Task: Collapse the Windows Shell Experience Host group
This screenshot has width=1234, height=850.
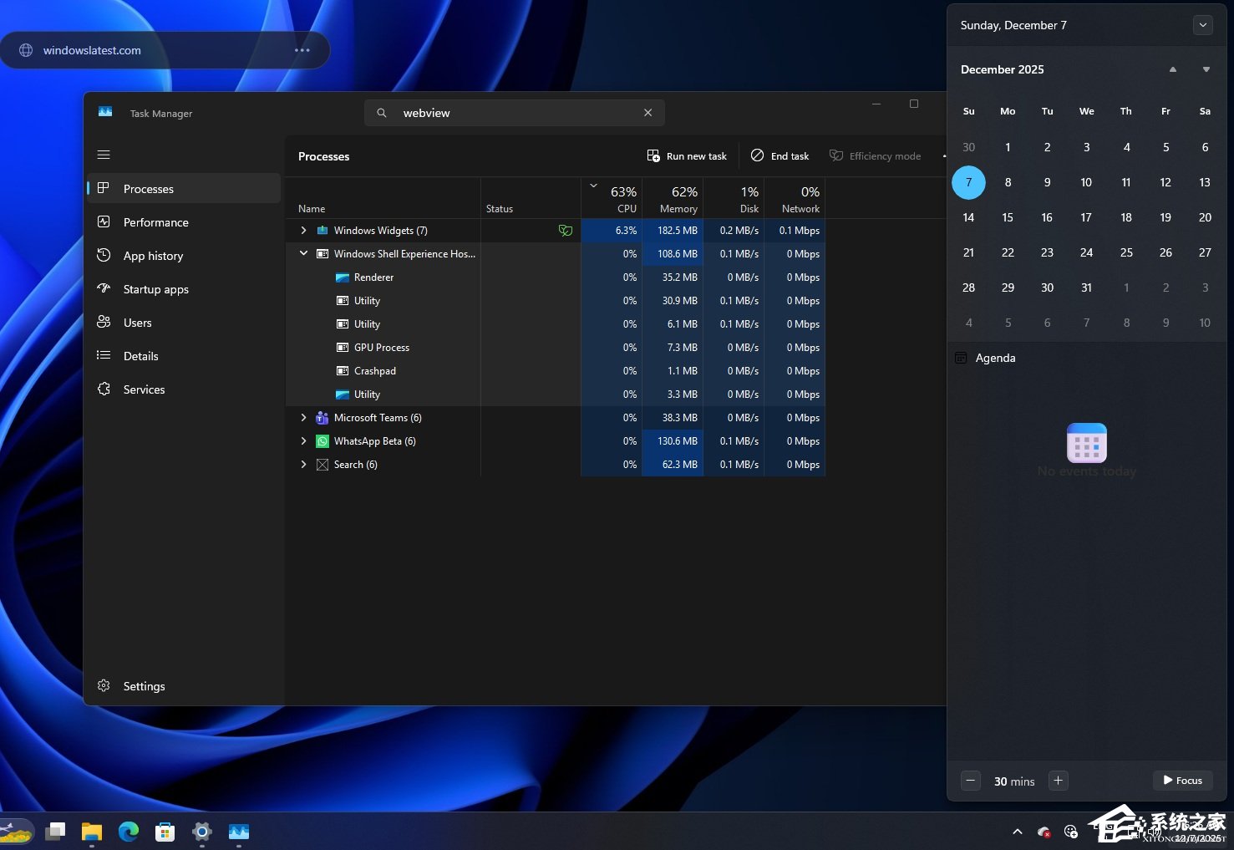Action: tap(303, 253)
